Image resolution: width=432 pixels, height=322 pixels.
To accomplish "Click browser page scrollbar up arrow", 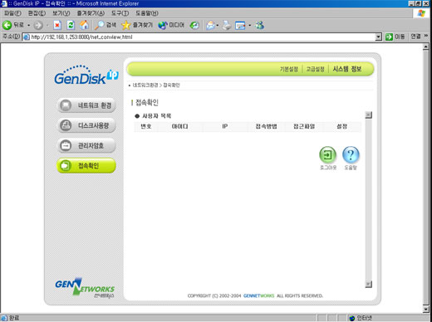I will point(426,46).
